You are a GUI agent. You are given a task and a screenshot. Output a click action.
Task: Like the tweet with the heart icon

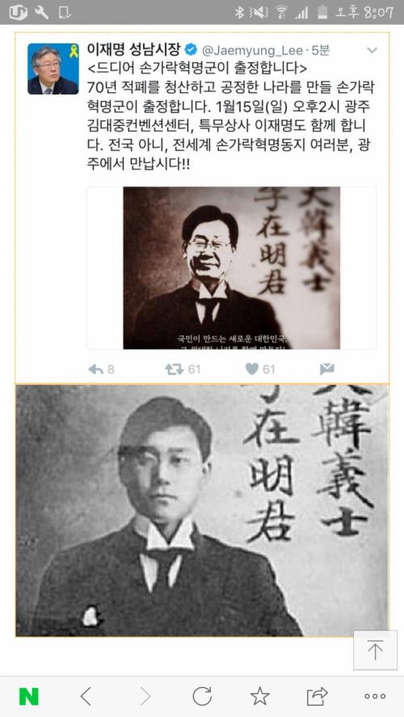click(x=251, y=368)
